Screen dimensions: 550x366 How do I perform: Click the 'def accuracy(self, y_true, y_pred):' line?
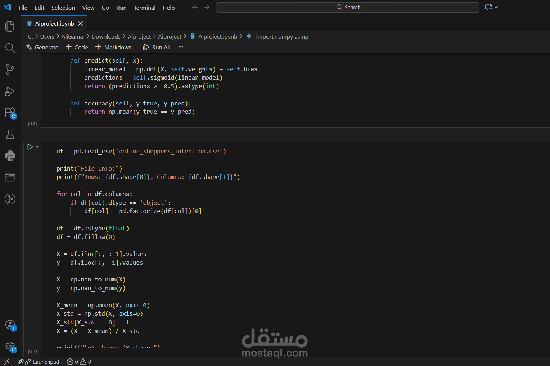[131, 103]
